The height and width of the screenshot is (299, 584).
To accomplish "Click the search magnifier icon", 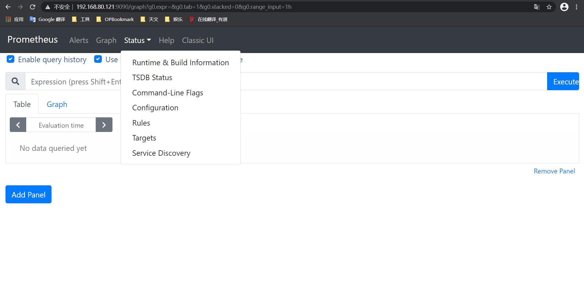I will (x=15, y=81).
